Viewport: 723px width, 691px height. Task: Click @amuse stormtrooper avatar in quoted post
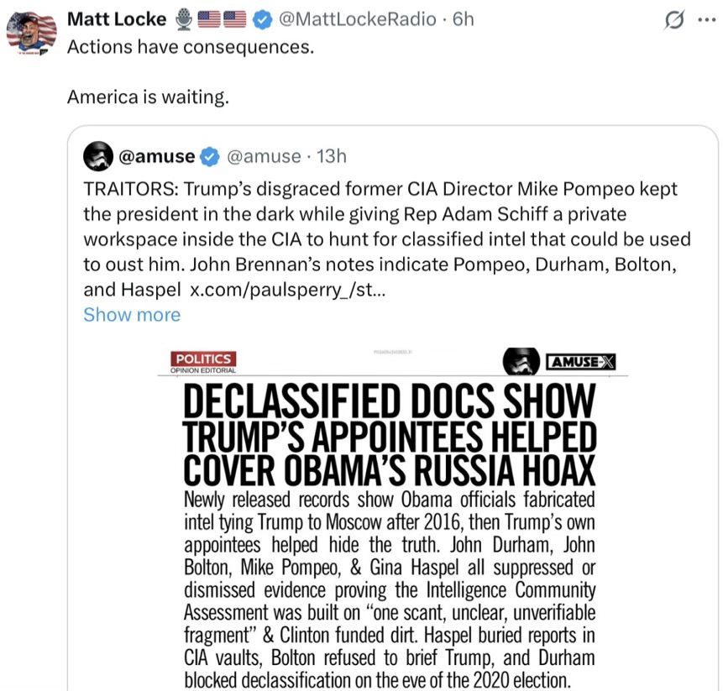click(97, 156)
